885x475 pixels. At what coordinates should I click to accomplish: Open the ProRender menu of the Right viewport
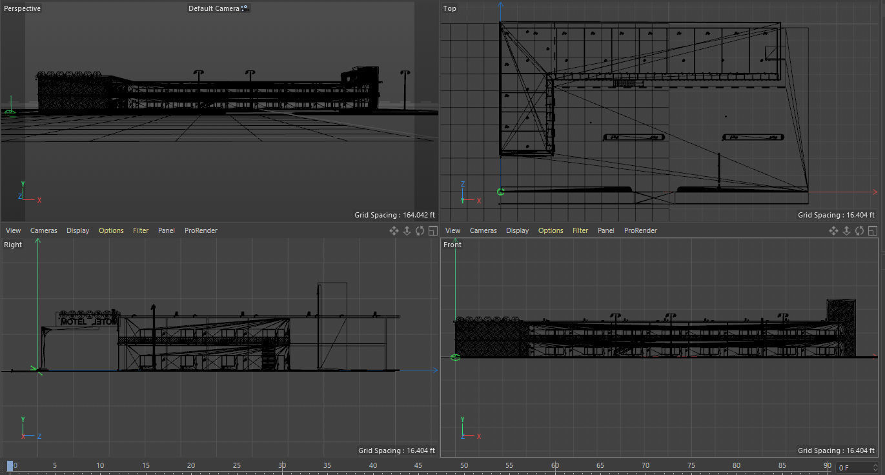tap(201, 230)
